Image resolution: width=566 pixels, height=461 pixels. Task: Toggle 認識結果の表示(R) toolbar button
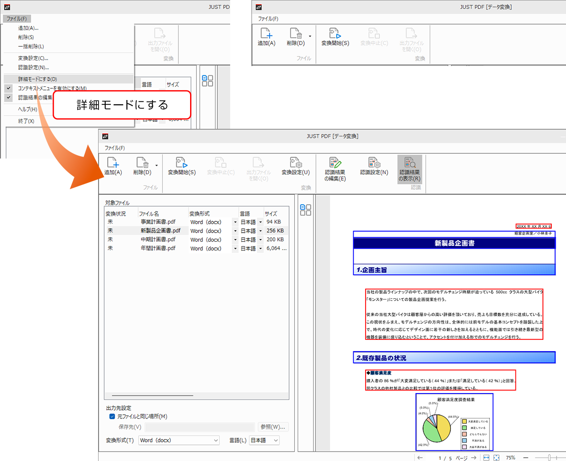point(409,169)
